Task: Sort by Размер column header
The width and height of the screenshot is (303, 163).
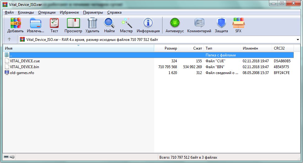Action: (167, 48)
